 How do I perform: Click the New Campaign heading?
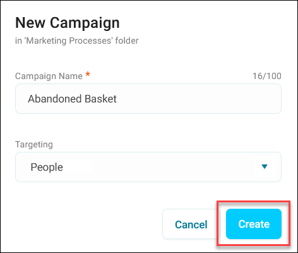pos(68,23)
